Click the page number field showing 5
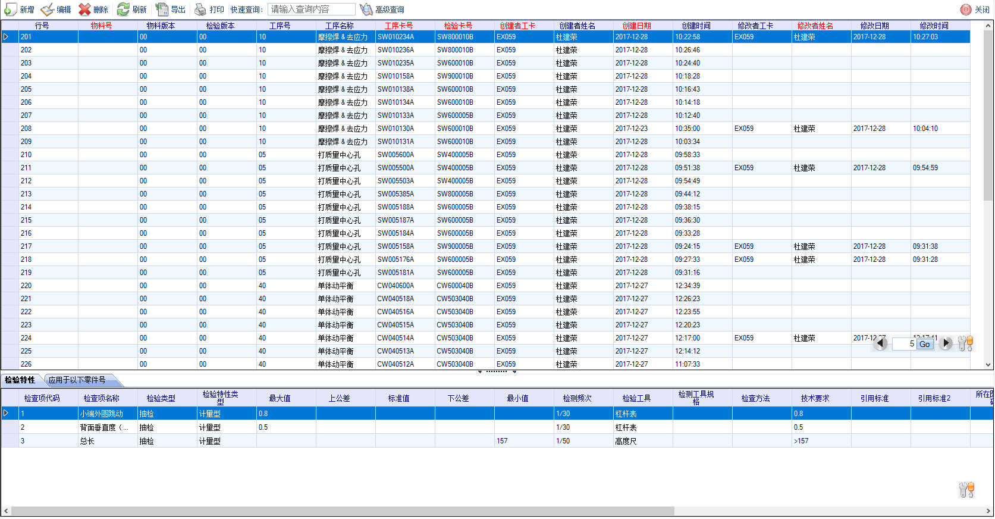This screenshot has height=519, width=995. coord(904,344)
